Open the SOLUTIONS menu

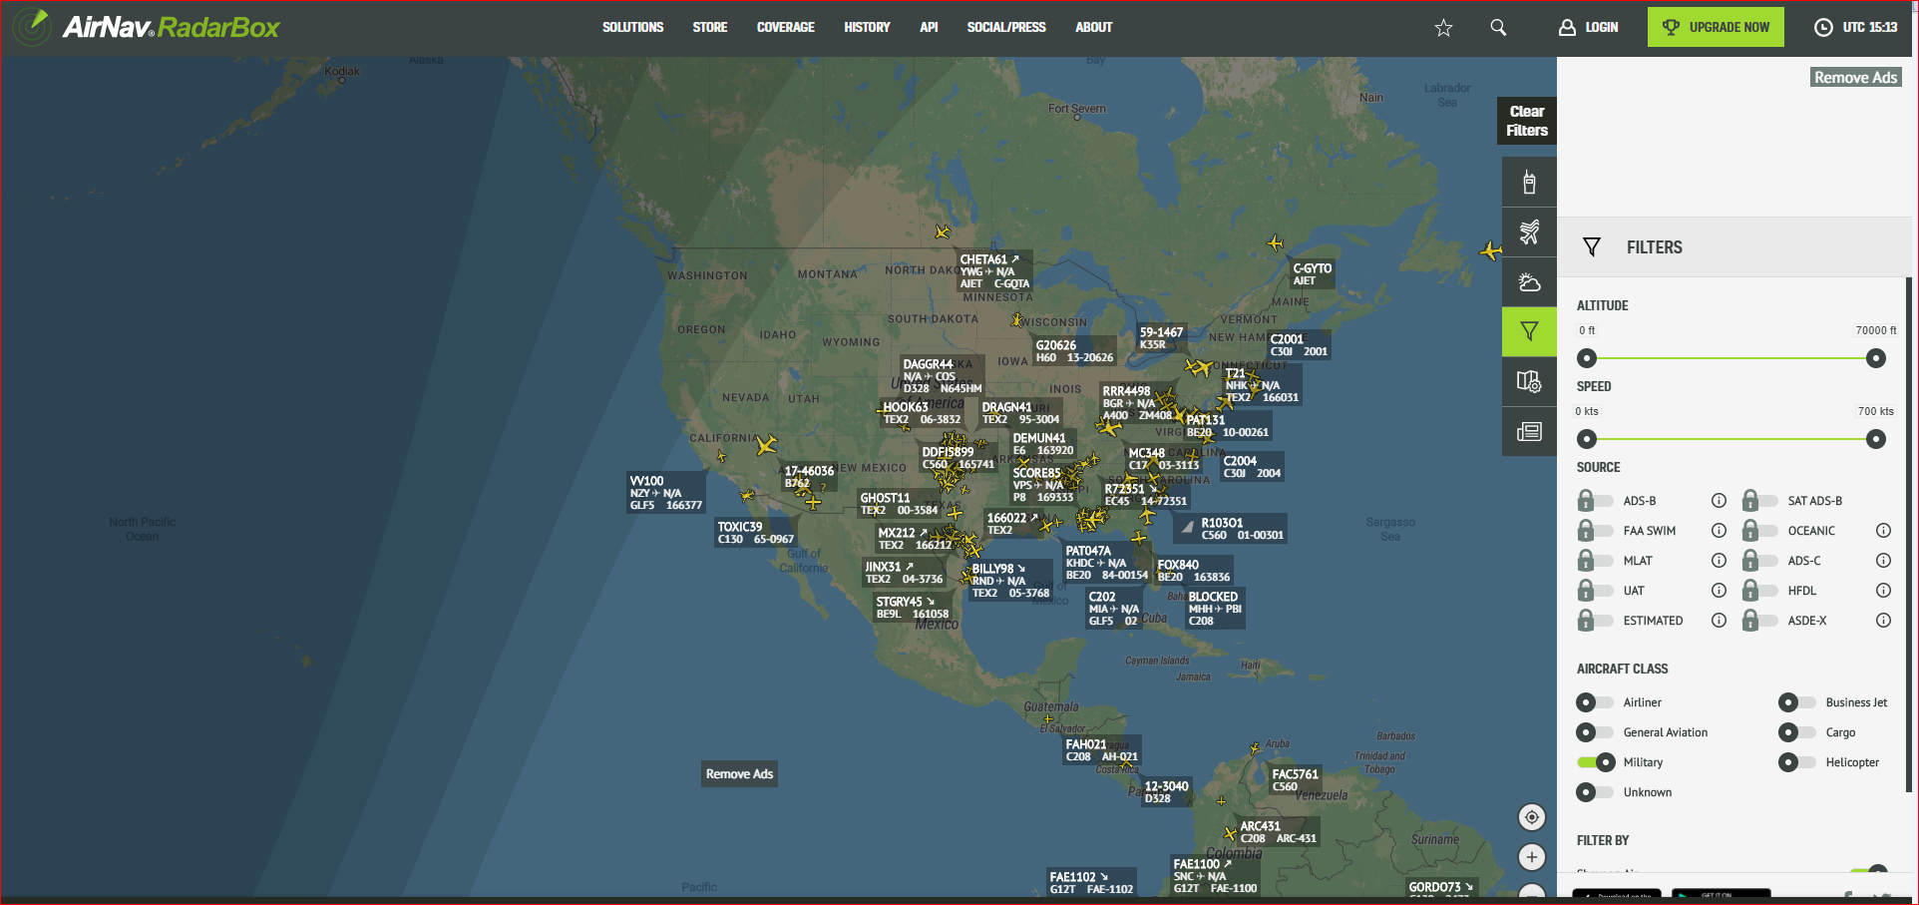click(632, 28)
